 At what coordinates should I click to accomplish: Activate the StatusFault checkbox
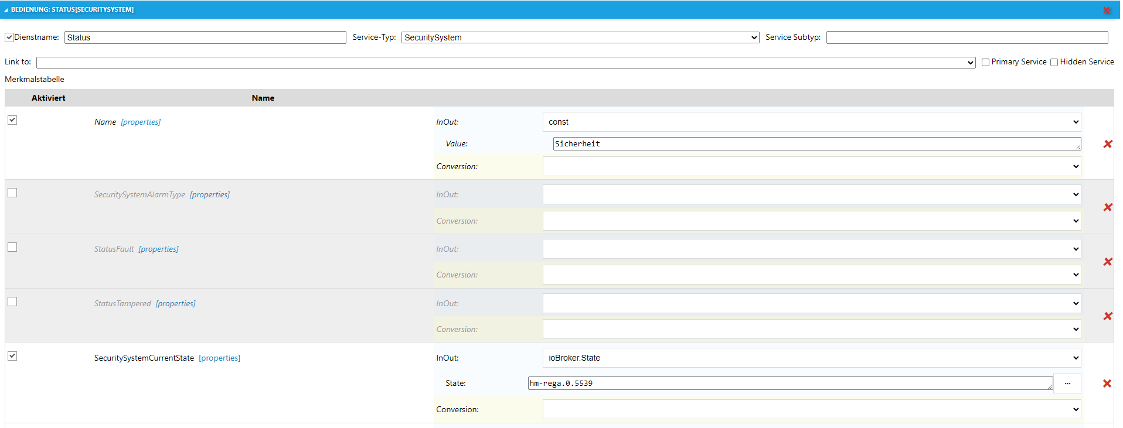[12, 247]
